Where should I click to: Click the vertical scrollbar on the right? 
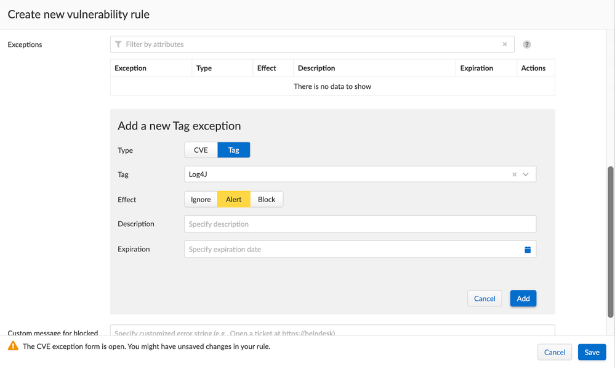pos(611,240)
